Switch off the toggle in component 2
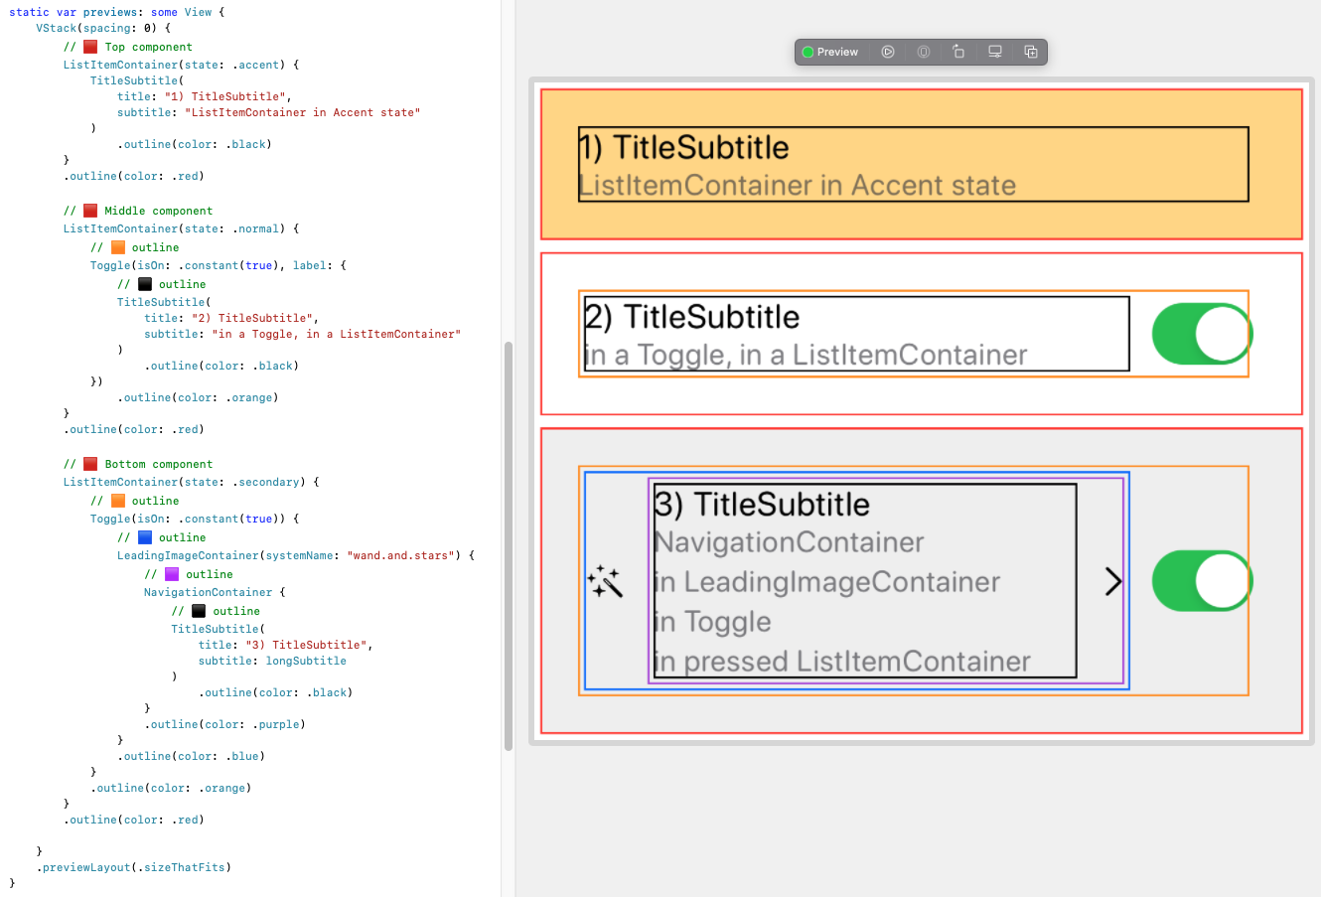Screen dimensions: 1321x897 click(1202, 333)
